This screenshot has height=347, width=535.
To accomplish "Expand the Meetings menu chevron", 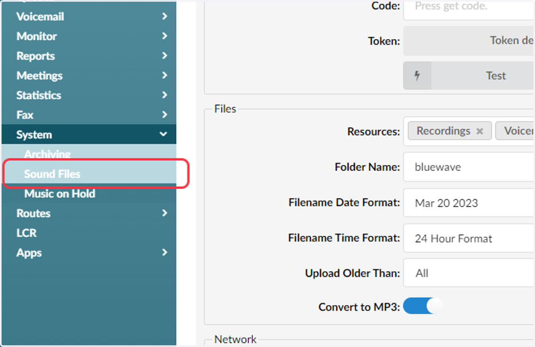I will (165, 75).
